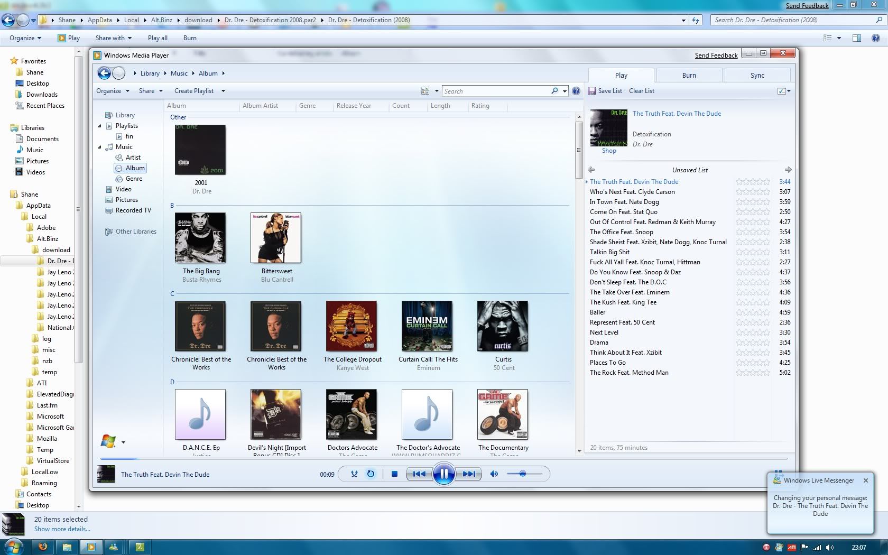Toggle Explorer preview pane icon
The image size is (888, 555).
(x=856, y=38)
